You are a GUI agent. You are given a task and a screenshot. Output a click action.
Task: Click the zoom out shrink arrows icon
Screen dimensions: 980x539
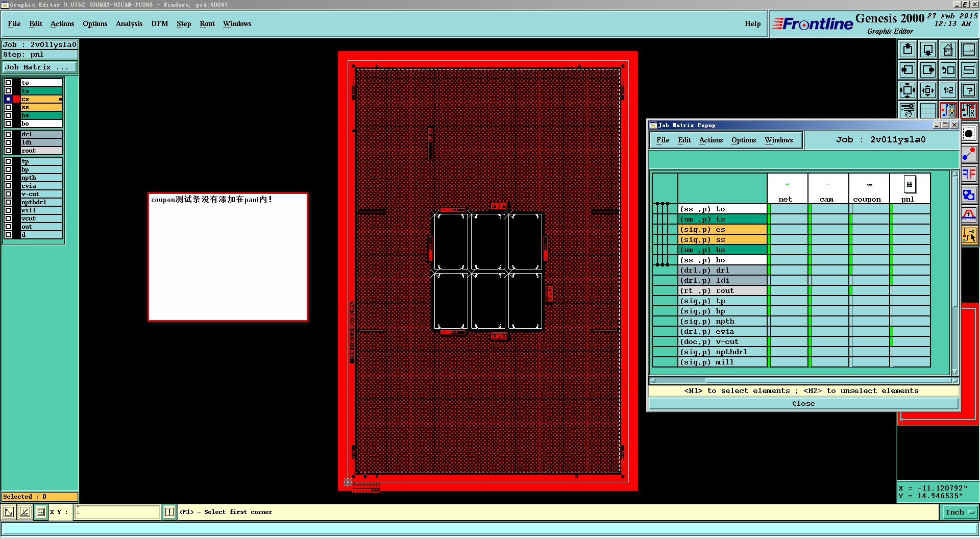click(928, 90)
